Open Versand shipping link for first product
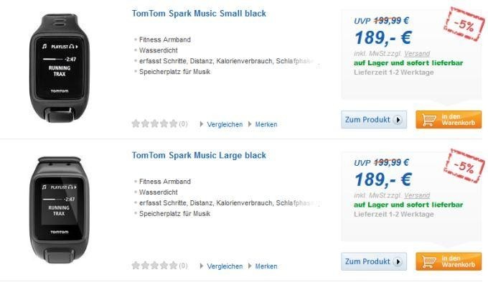The height and width of the screenshot is (285, 488). tap(417, 54)
